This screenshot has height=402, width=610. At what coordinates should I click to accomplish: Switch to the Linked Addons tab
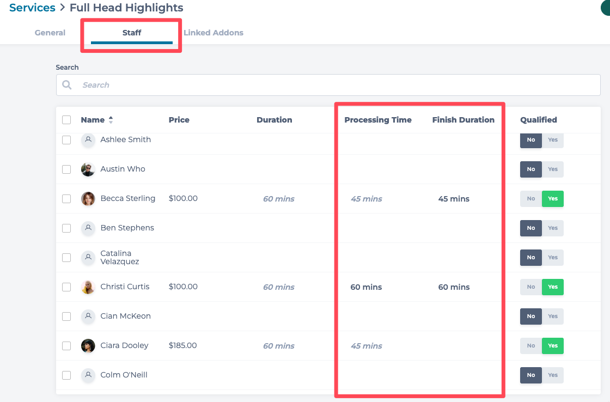click(x=213, y=33)
